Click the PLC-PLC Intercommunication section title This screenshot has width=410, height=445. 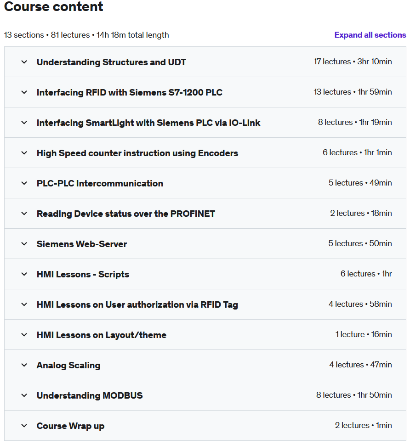[x=100, y=183]
